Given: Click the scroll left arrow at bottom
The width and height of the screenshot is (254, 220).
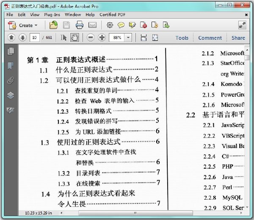Looking at the screenshot, I should [x=61, y=213].
